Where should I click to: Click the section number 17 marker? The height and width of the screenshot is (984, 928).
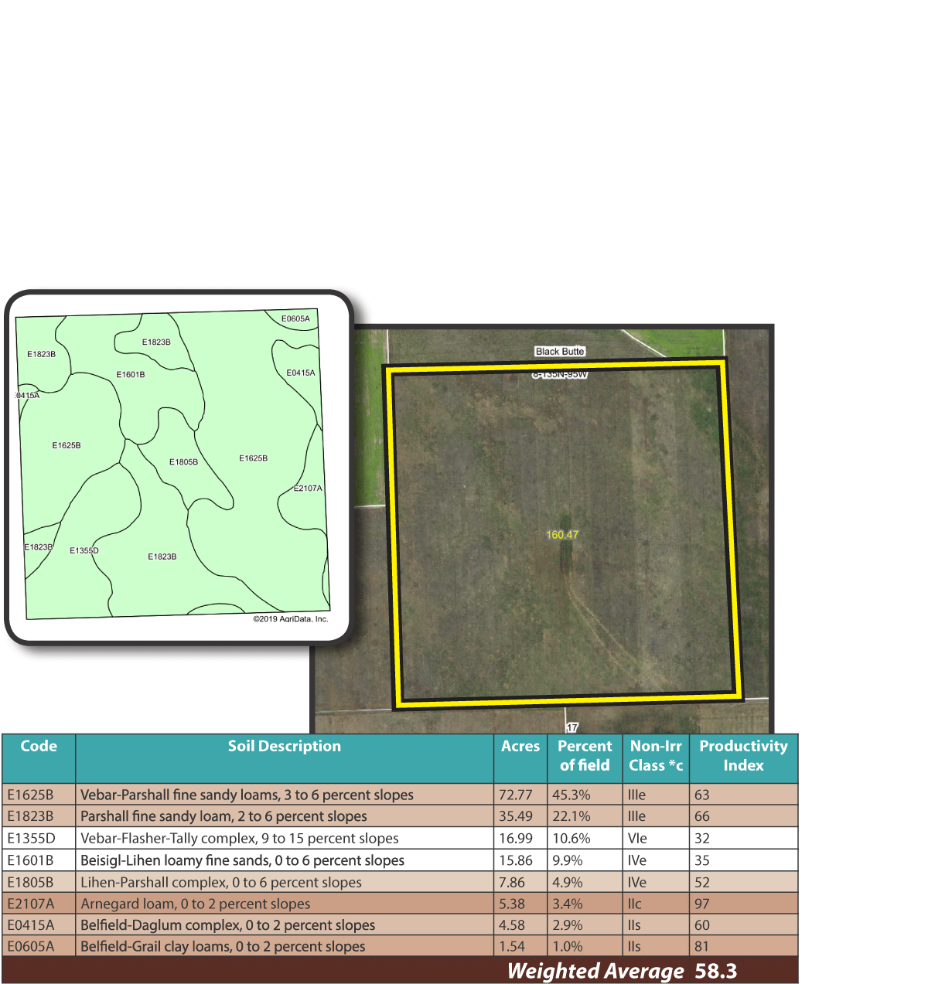572,727
